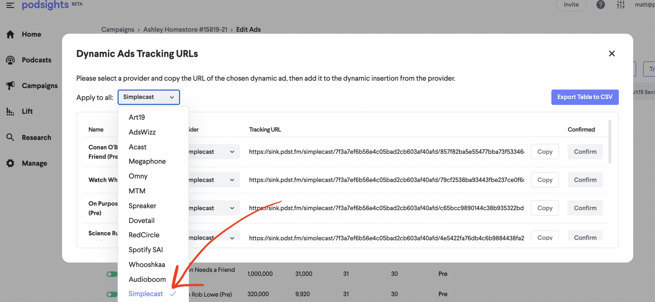Viewport: 655px width, 302px height.
Task: Open Podcasts via its sidebar icon
Action: [10, 60]
